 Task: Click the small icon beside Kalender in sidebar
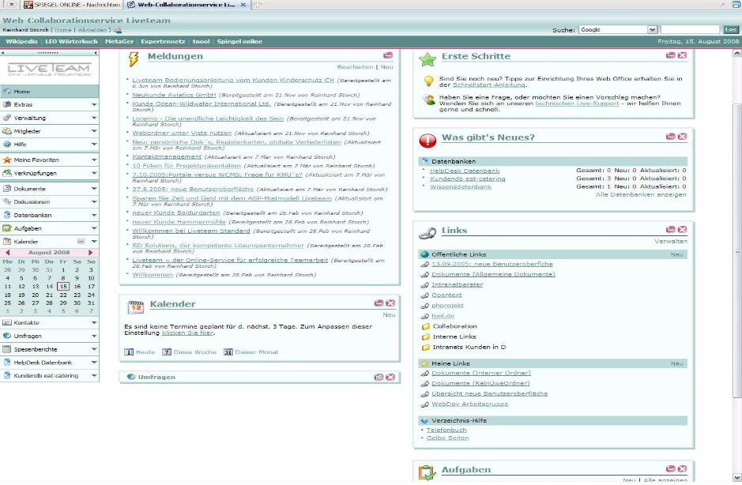coord(81,242)
